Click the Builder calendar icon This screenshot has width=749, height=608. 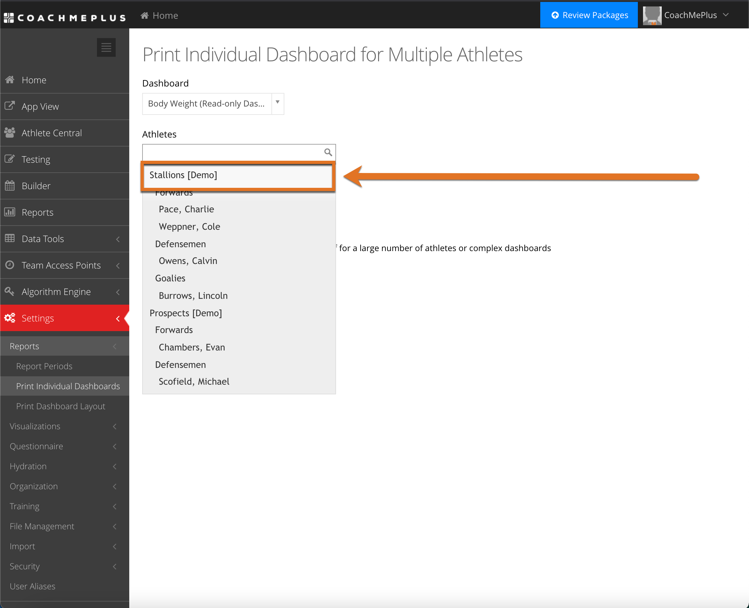click(x=10, y=186)
